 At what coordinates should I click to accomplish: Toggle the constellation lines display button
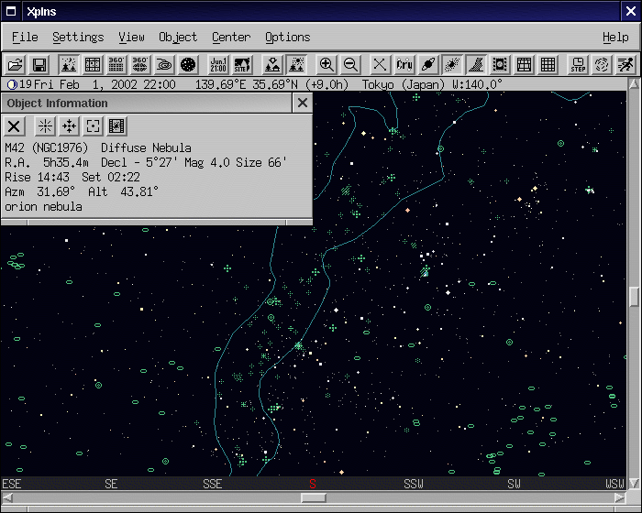pyautogui.click(x=380, y=65)
